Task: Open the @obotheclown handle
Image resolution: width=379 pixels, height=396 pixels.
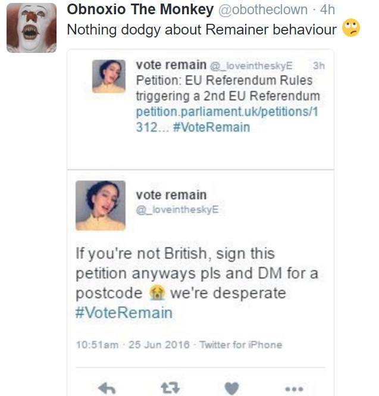Action: (x=263, y=10)
